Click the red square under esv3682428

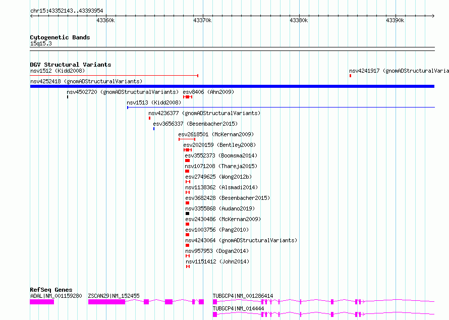(187, 203)
